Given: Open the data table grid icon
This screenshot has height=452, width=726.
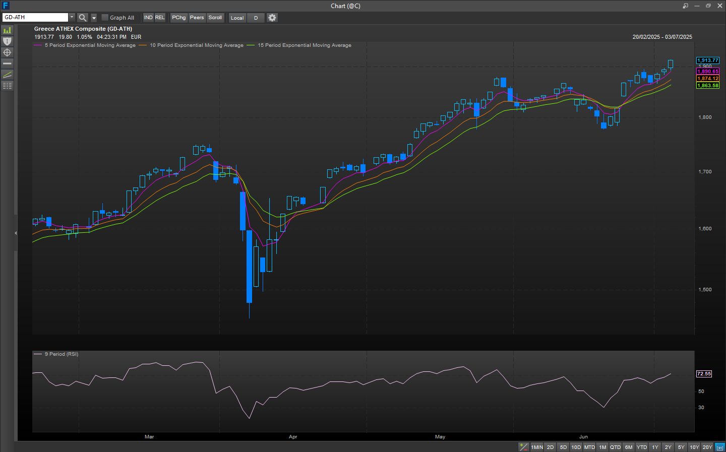Looking at the screenshot, I should point(7,86).
